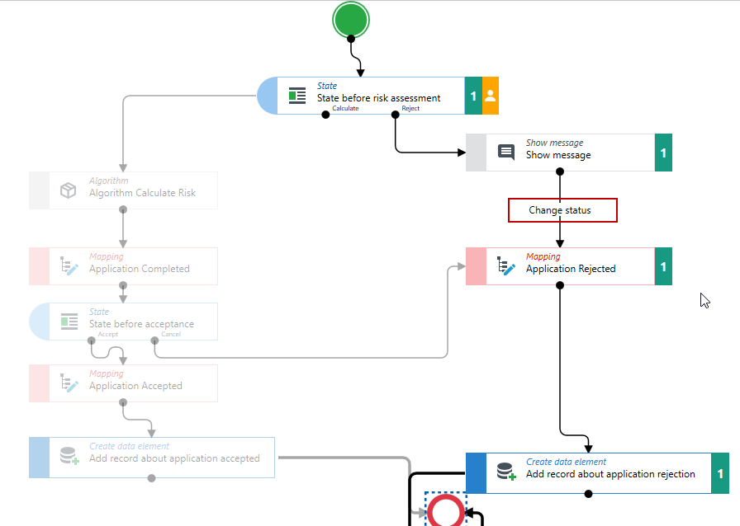The image size is (740, 526).
Task: Click the counter badge on State before risk assessment
Action: coord(473,96)
